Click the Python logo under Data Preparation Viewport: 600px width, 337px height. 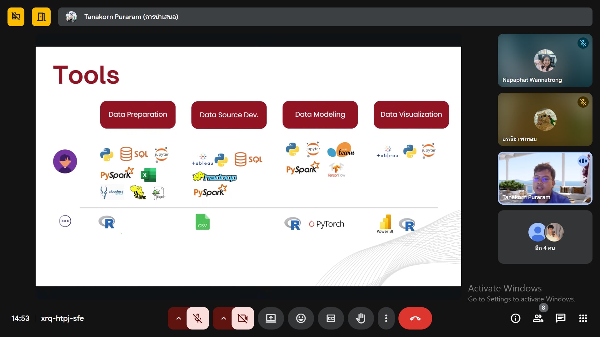pyautogui.click(x=107, y=154)
